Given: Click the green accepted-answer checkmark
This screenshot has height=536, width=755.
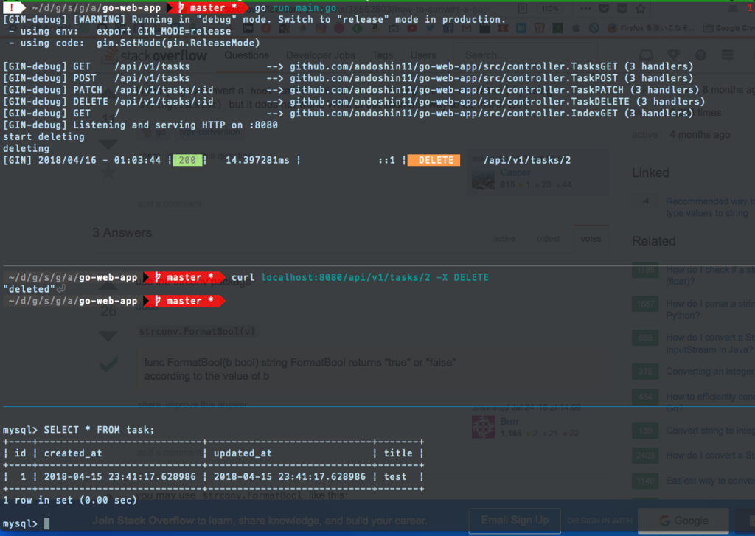Looking at the screenshot, I should coord(108,364).
